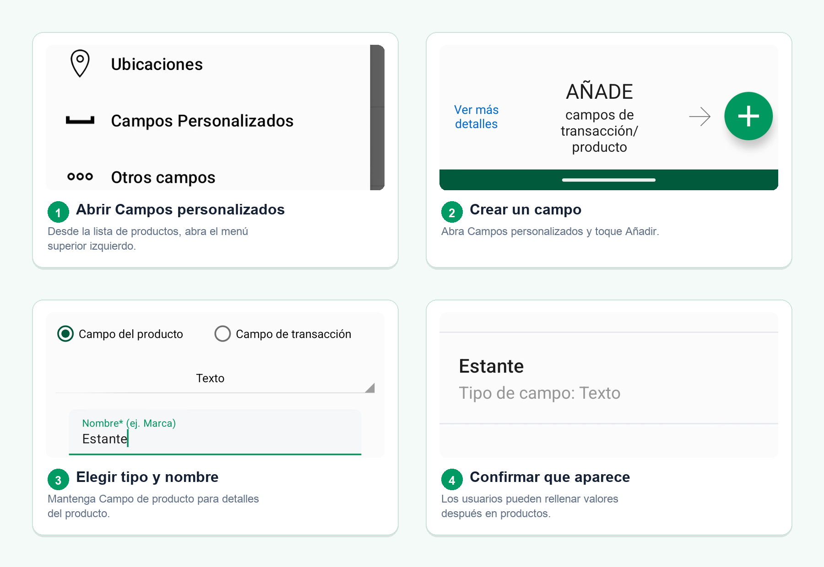
Task: Click the dropdown triangle next to Texto
Action: point(370,388)
